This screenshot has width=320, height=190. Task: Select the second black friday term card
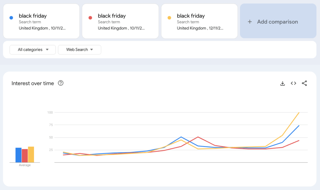tap(120, 21)
